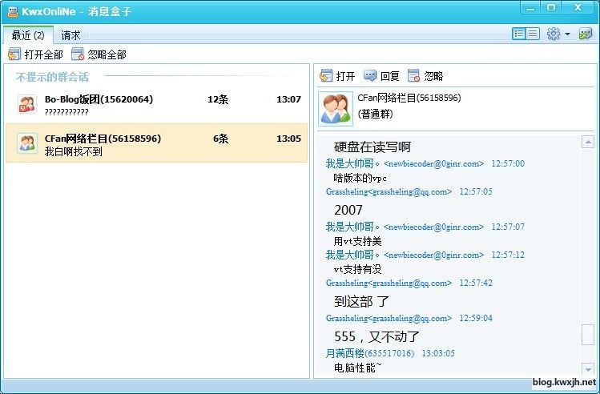Open the gear settings icon

pos(554,34)
